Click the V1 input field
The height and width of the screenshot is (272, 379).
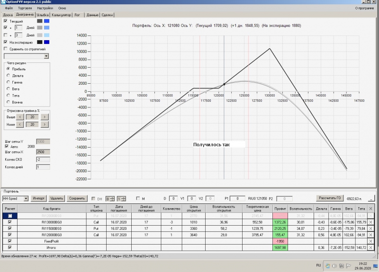coord(191,198)
